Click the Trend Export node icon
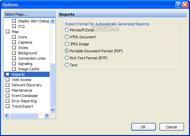 click(x=7, y=106)
